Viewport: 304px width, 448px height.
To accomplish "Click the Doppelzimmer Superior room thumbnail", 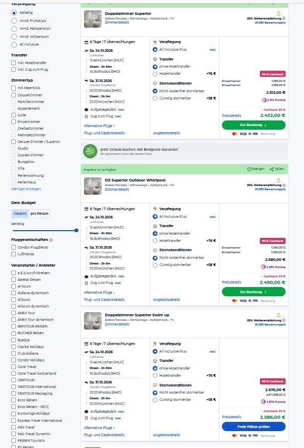I will pyautogui.click(x=93, y=19).
